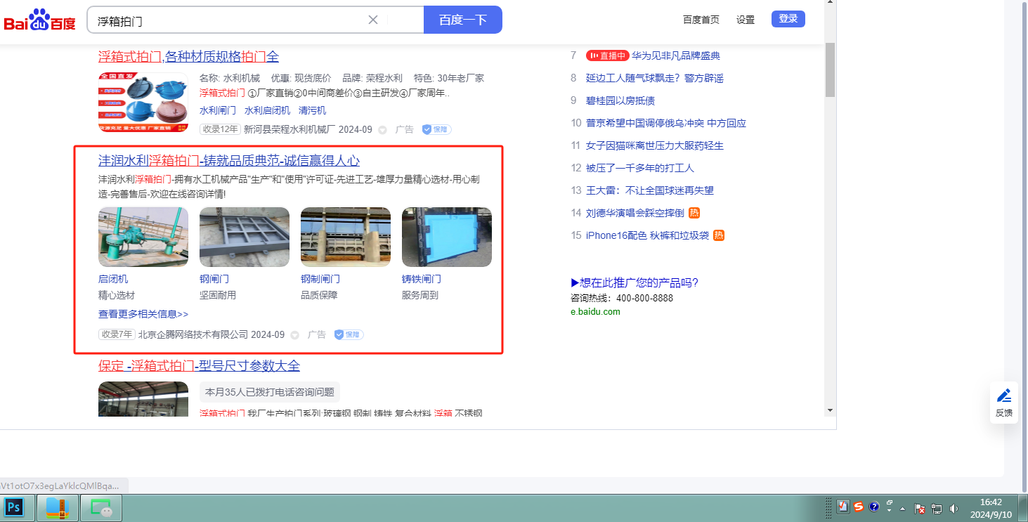The height and width of the screenshot is (522, 1028).
Task: Open the Action Center flag icon
Action: point(919,508)
